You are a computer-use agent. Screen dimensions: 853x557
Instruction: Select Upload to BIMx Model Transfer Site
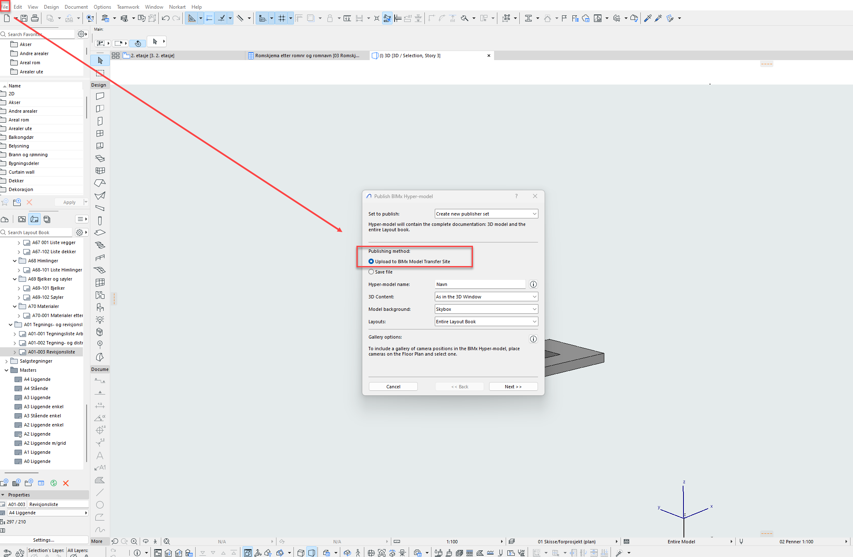[x=371, y=262]
